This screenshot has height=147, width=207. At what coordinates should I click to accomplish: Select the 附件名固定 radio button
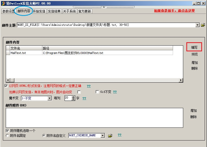[x=7, y=136]
